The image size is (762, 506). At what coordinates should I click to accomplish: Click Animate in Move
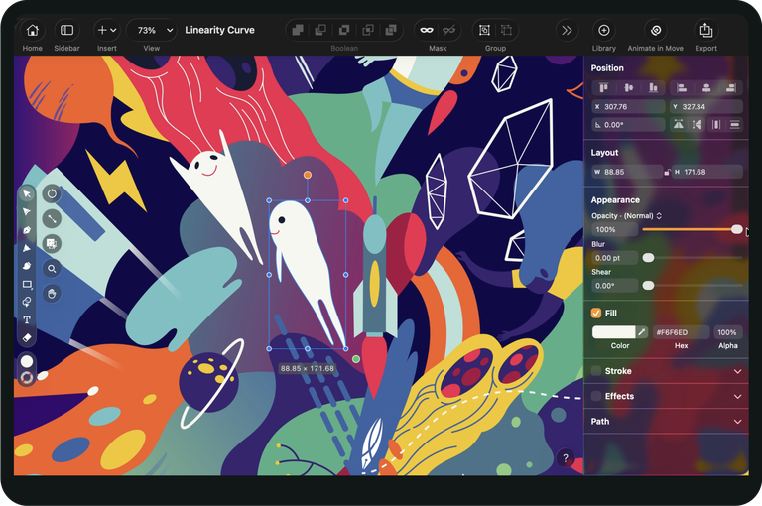655,31
